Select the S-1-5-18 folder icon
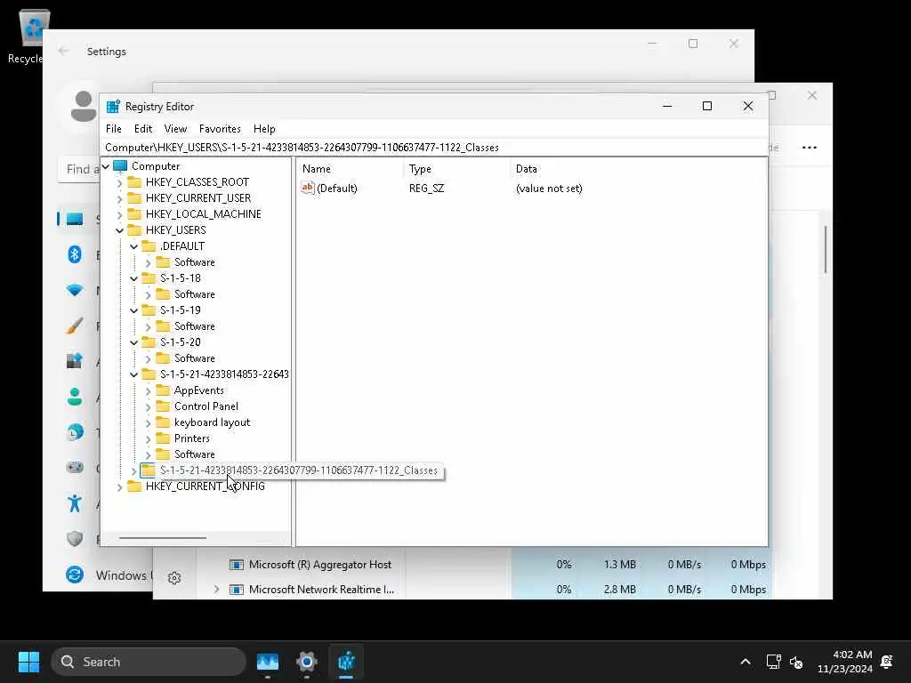 (149, 278)
